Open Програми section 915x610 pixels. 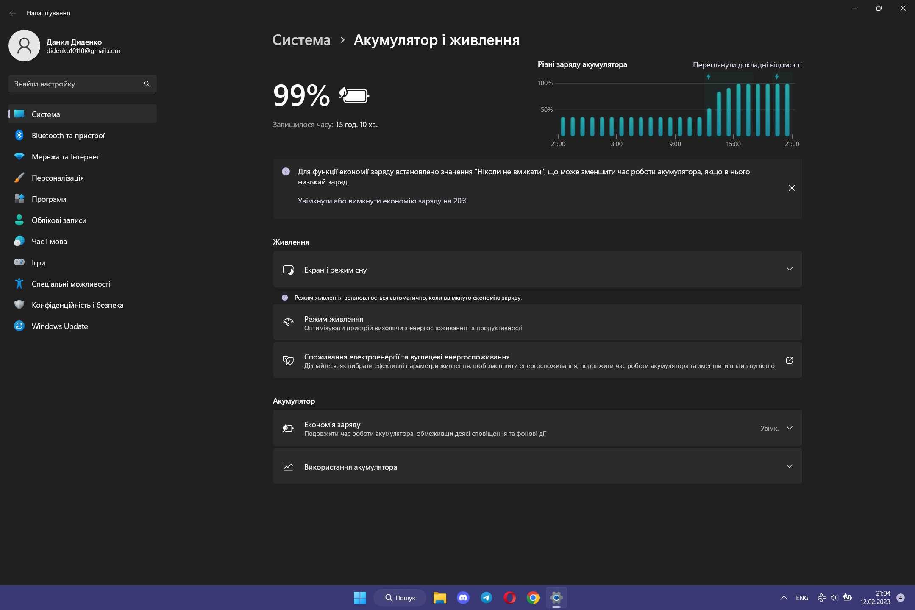[83, 199]
